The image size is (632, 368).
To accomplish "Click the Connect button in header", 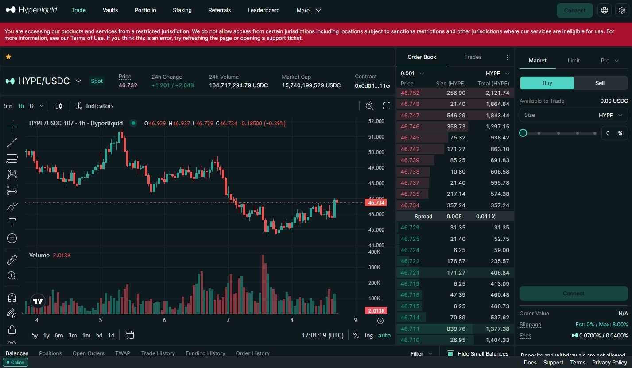I will (574, 10).
